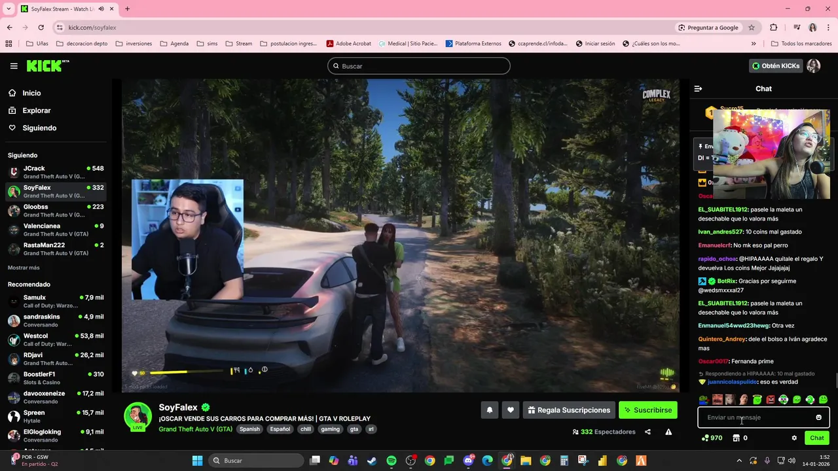The image size is (838, 471).
Task: Open recommended channel ElGlogloking
Action: (55, 436)
